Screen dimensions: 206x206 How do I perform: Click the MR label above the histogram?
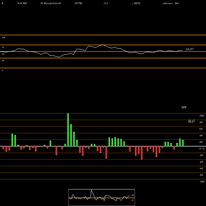(184, 107)
